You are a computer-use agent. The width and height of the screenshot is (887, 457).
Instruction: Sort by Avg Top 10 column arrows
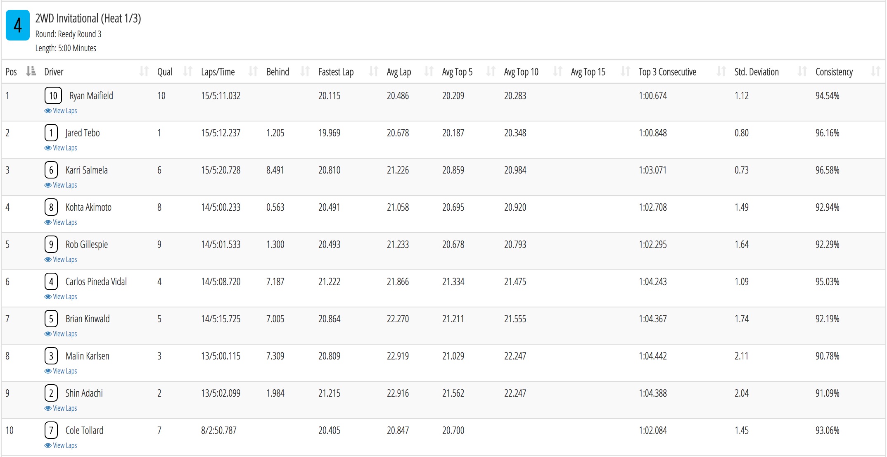558,72
